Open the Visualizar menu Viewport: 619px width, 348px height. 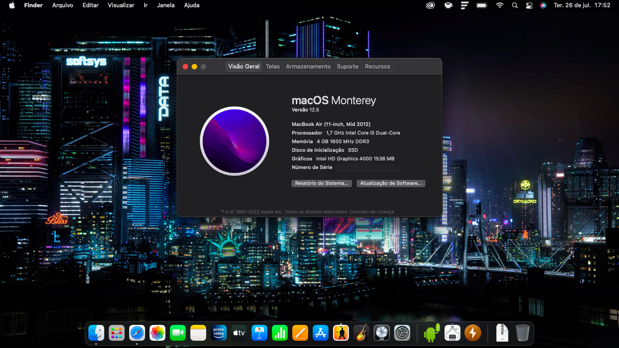[121, 5]
